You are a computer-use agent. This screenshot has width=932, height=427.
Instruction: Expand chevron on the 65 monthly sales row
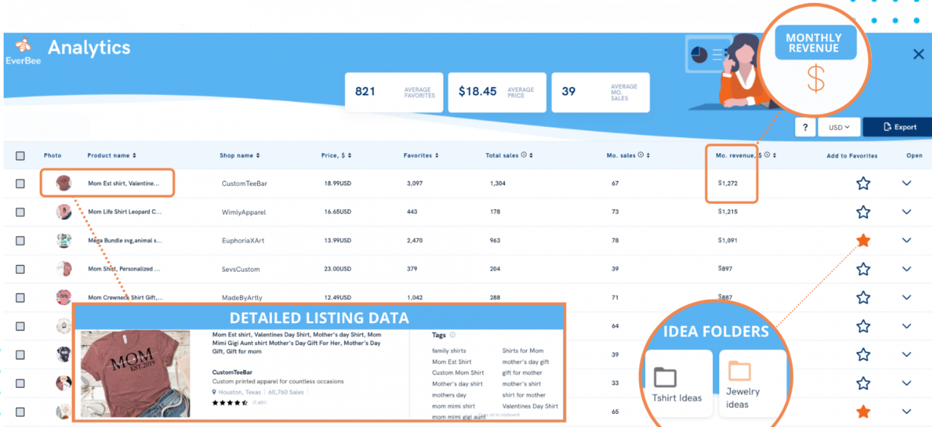(907, 412)
